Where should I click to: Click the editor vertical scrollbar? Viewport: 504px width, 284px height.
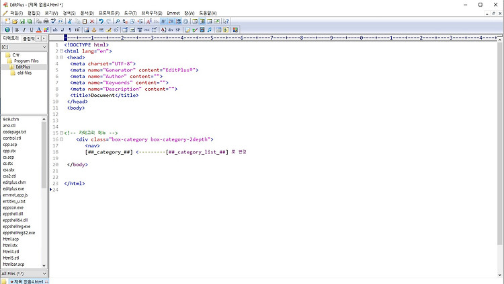(499, 143)
